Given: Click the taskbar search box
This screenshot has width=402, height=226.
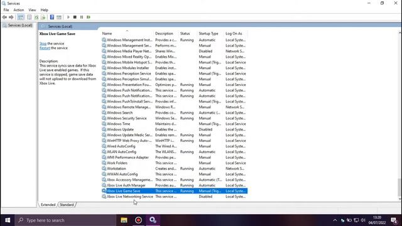Looking at the screenshot, I should tap(65, 220).
